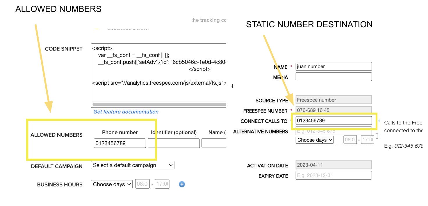This screenshot has height=206, width=428.
Task: Focus the Identifier (optional) input field
Action: 174,143
